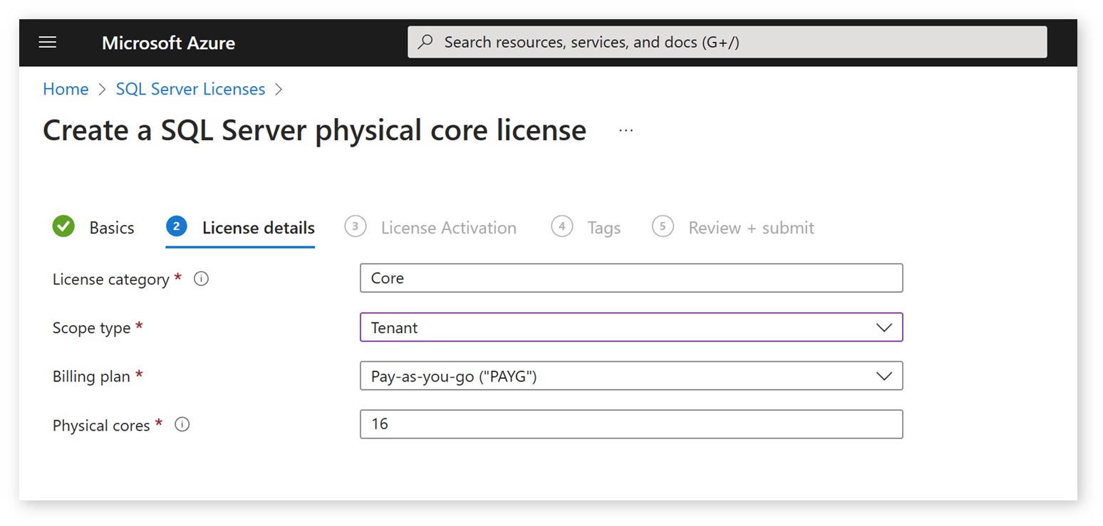This screenshot has width=1103, height=526.
Task: Click the search magnifier icon
Action: pyautogui.click(x=425, y=42)
